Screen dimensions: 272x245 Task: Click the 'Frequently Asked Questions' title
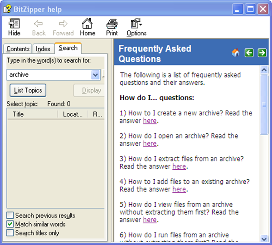click(155, 54)
